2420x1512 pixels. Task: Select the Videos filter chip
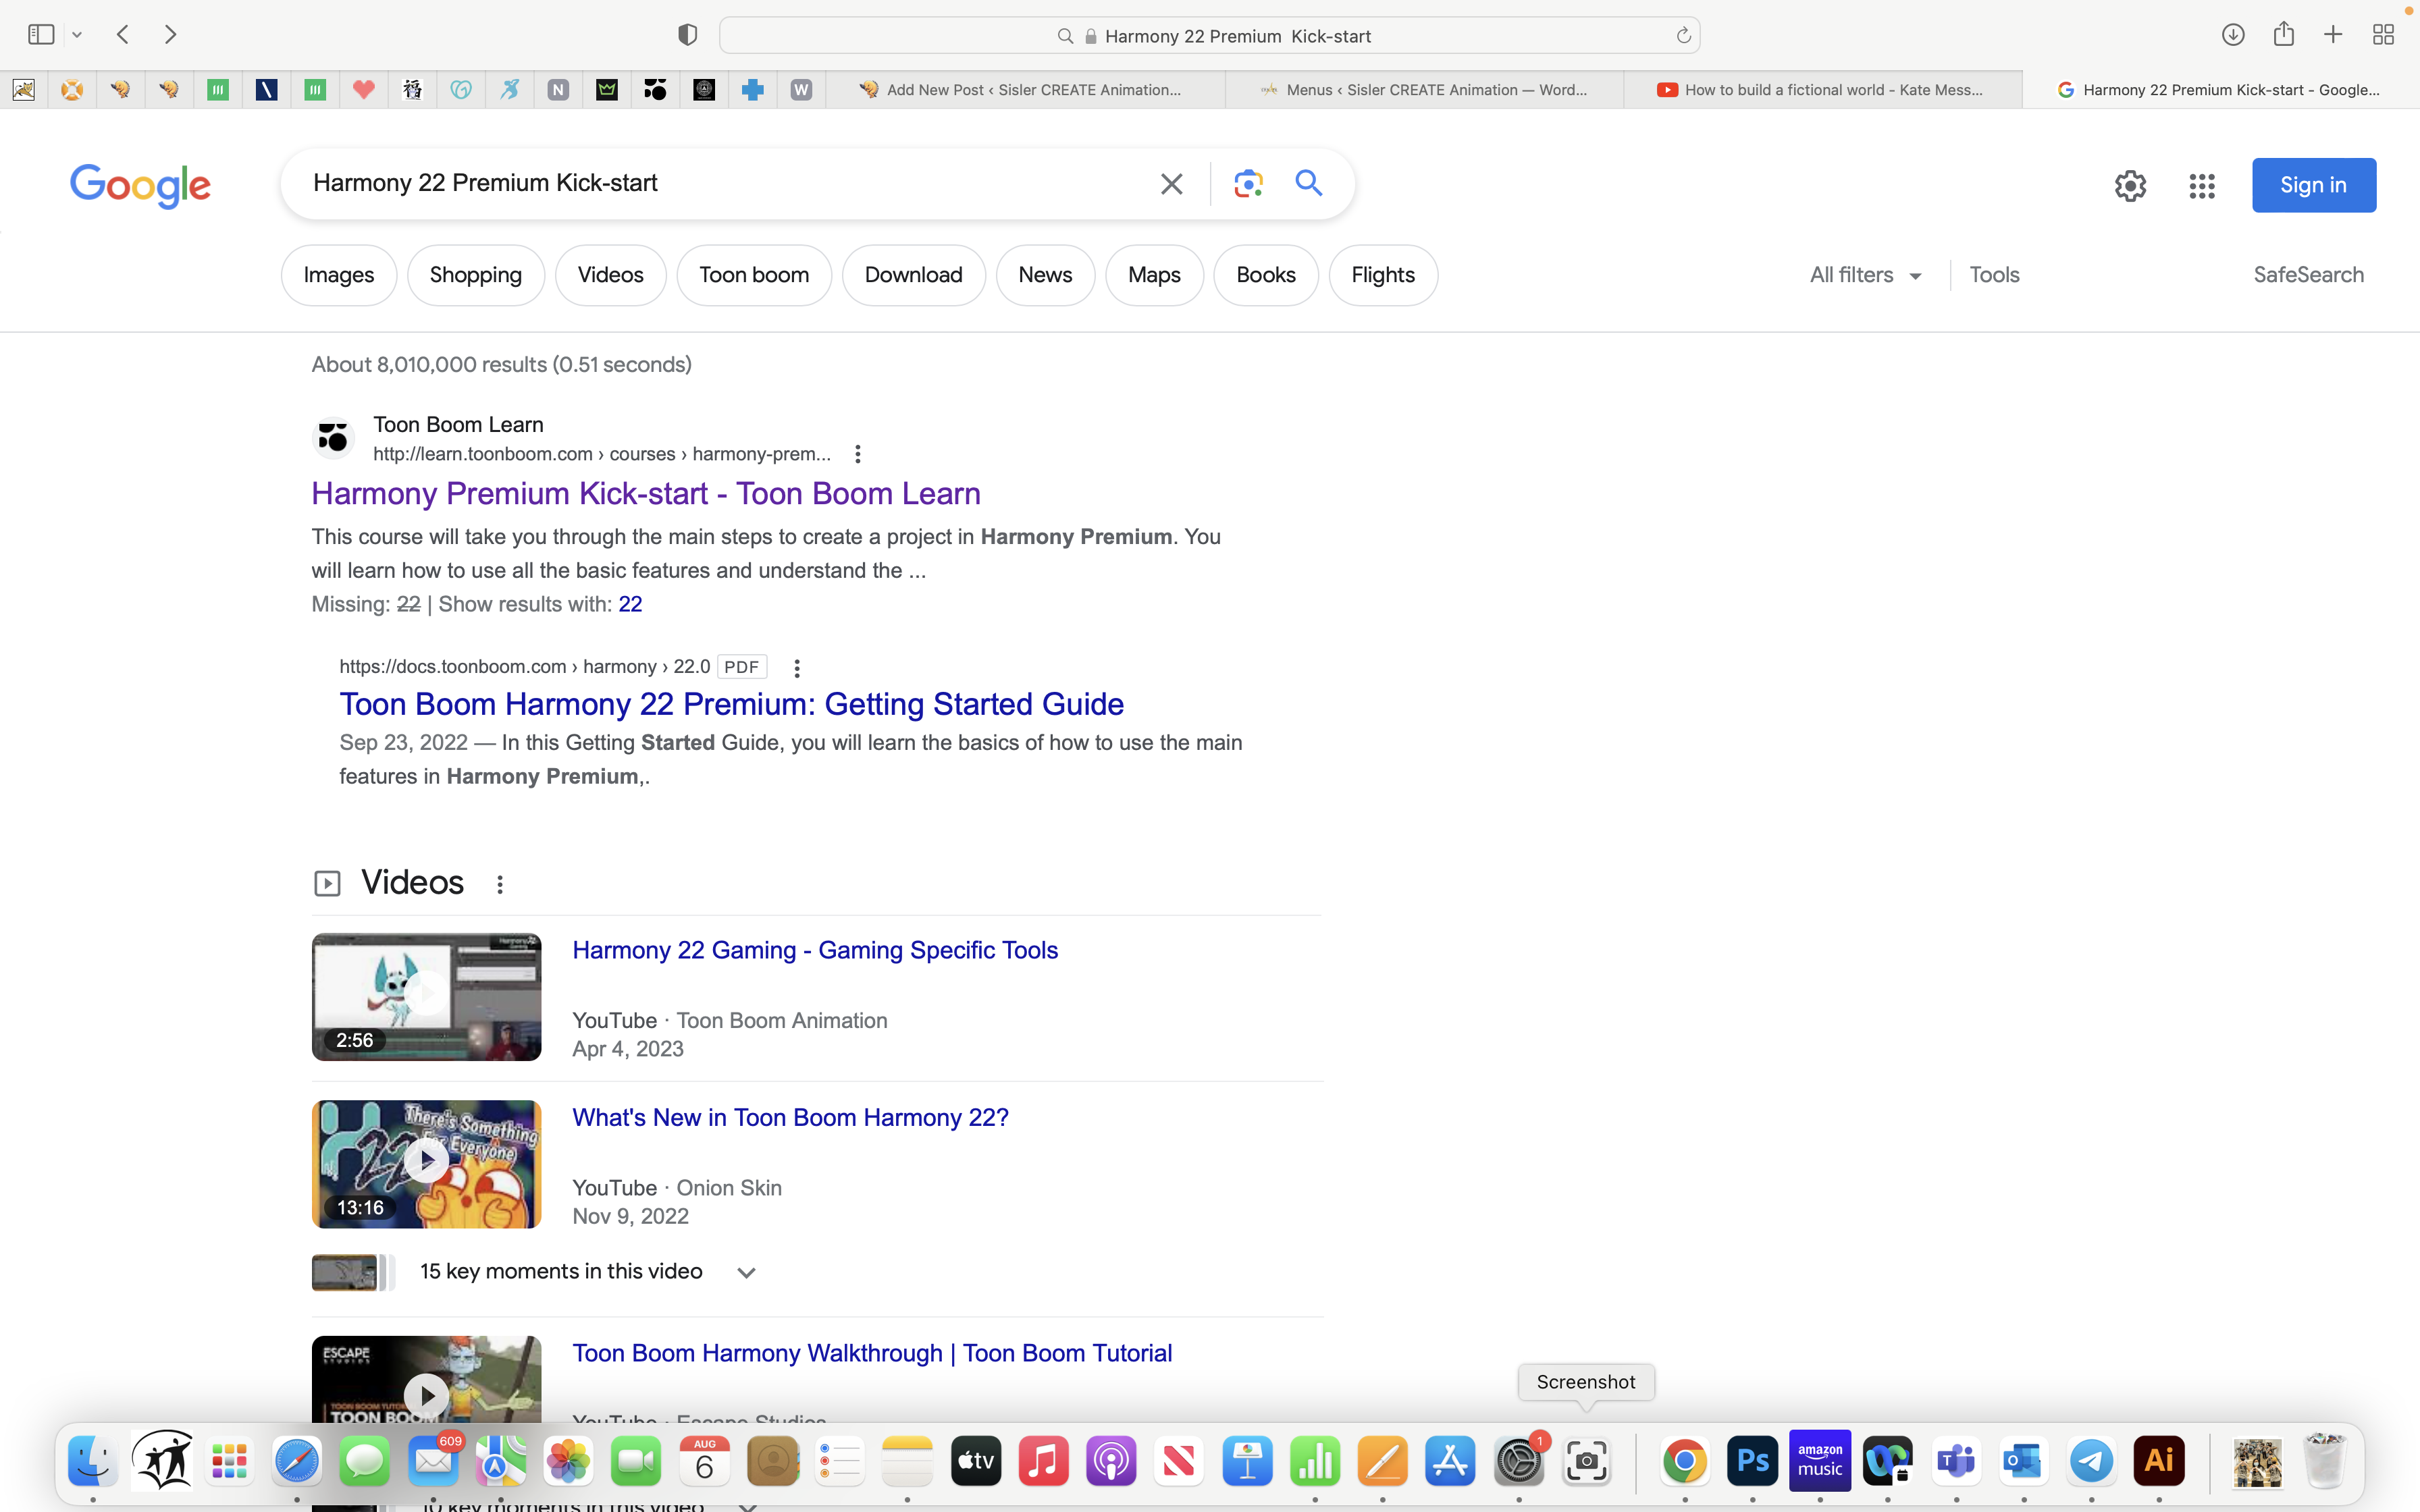click(610, 275)
